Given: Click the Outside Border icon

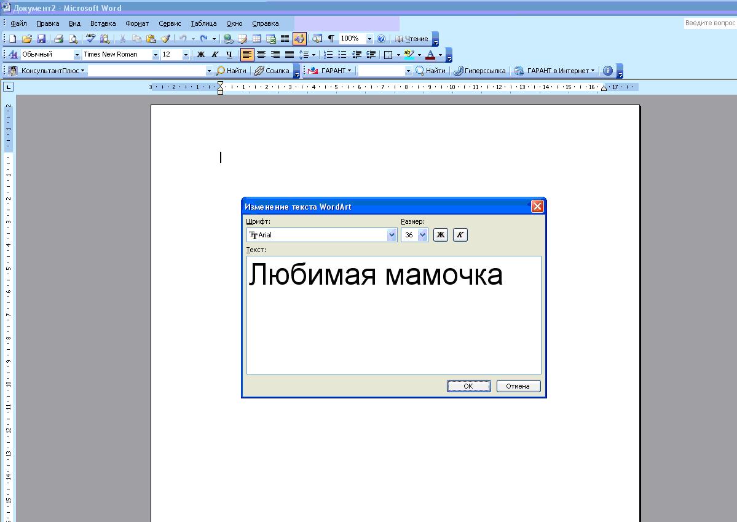Looking at the screenshot, I should point(388,55).
